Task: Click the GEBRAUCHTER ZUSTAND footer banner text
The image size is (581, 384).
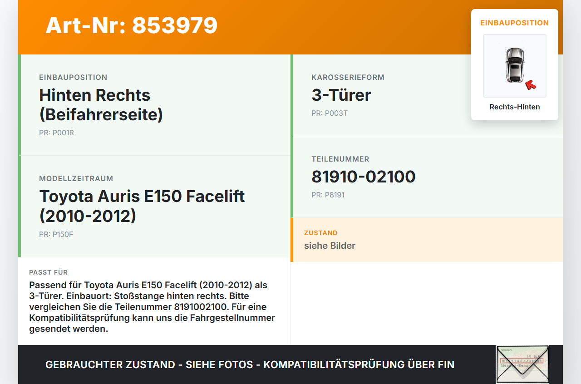Action: coord(250,364)
